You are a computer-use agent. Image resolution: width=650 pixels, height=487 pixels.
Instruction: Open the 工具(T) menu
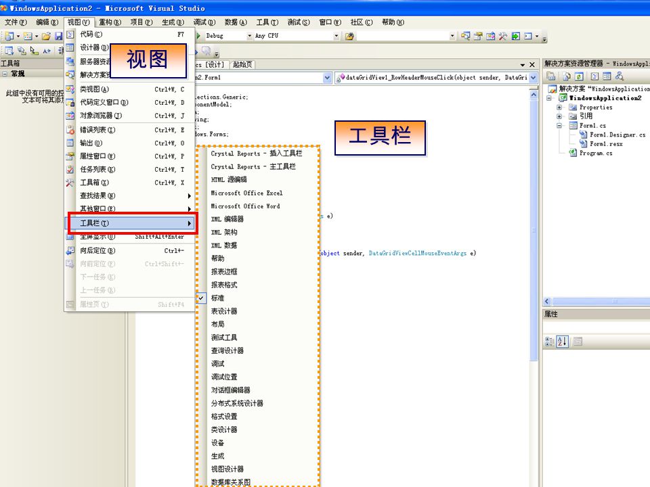tap(267, 22)
